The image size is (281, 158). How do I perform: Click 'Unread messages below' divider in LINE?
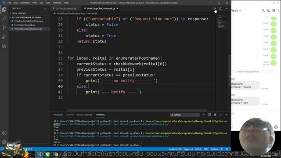(248, 72)
